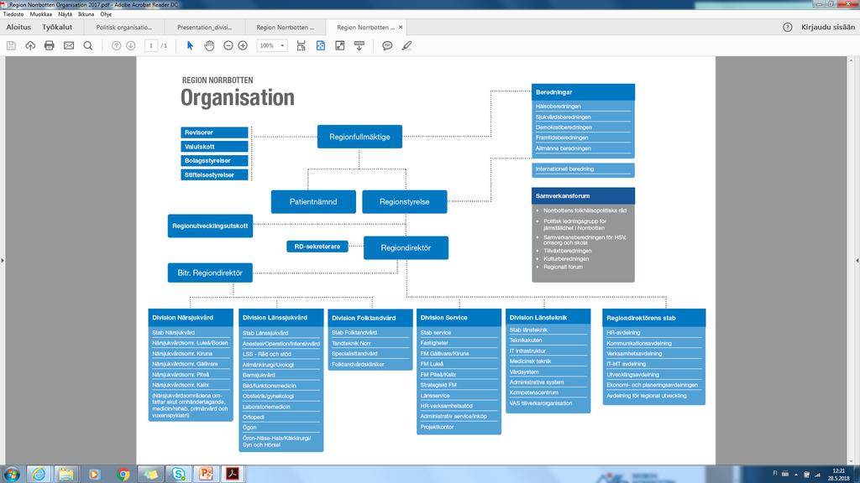Click the Windows Start button

[x=12, y=475]
